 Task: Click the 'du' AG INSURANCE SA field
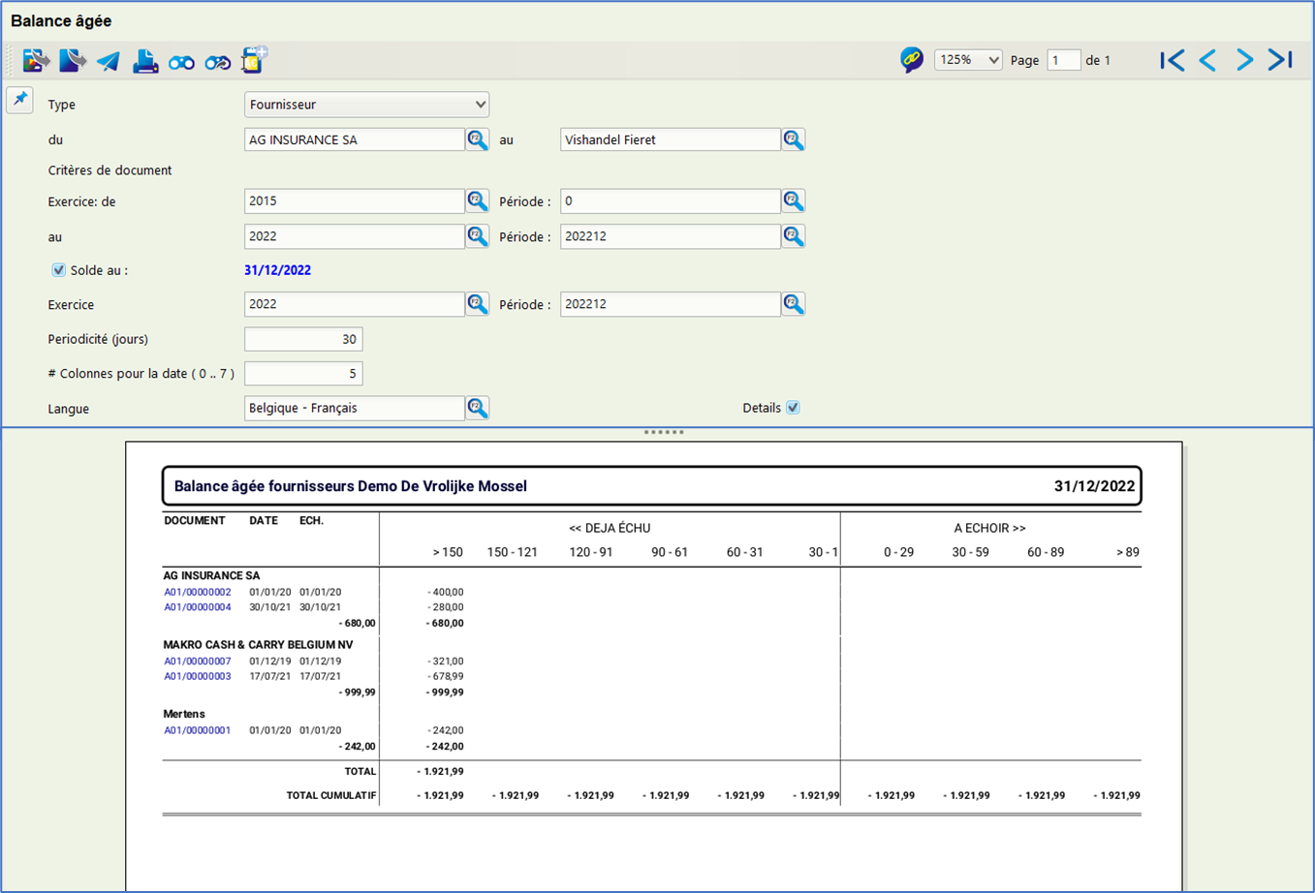pyautogui.click(x=355, y=139)
